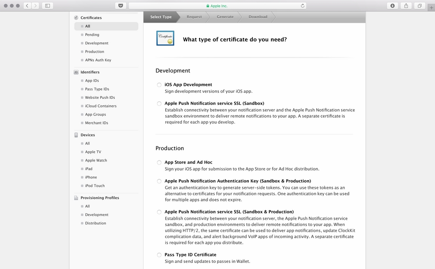
Task: Choose APNs SSL (Sandbox & Production) option
Action: coord(159,212)
